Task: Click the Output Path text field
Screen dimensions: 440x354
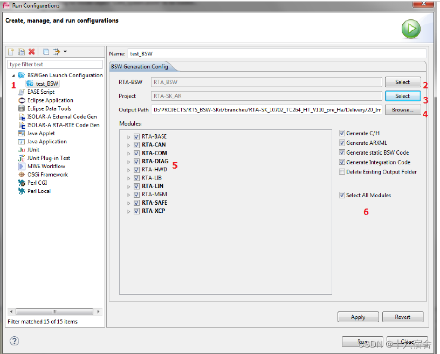Action: (266, 110)
